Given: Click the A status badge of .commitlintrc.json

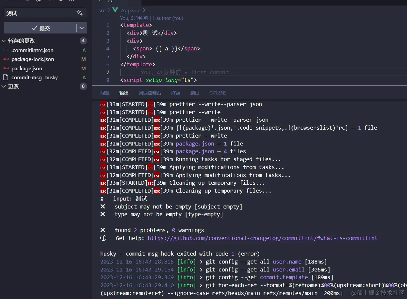Looking at the screenshot, I should pyautogui.click(x=84, y=50).
